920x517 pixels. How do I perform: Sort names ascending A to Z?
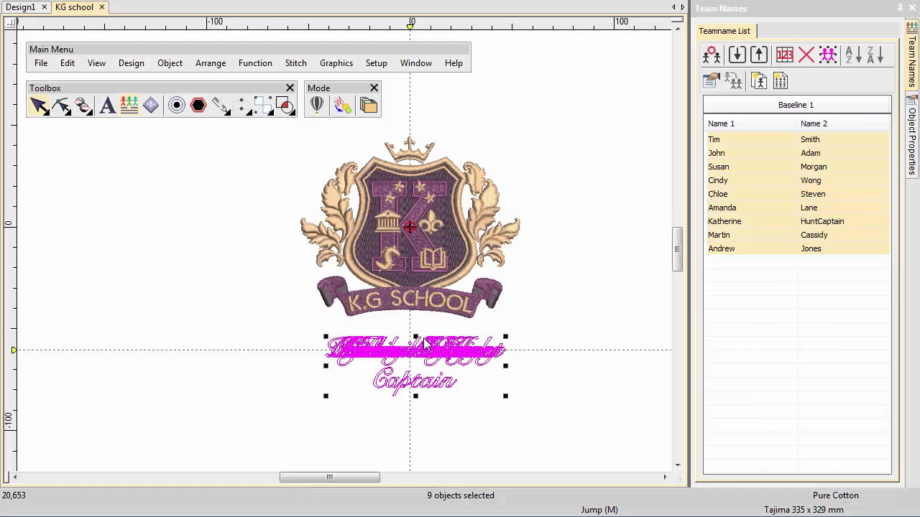852,55
